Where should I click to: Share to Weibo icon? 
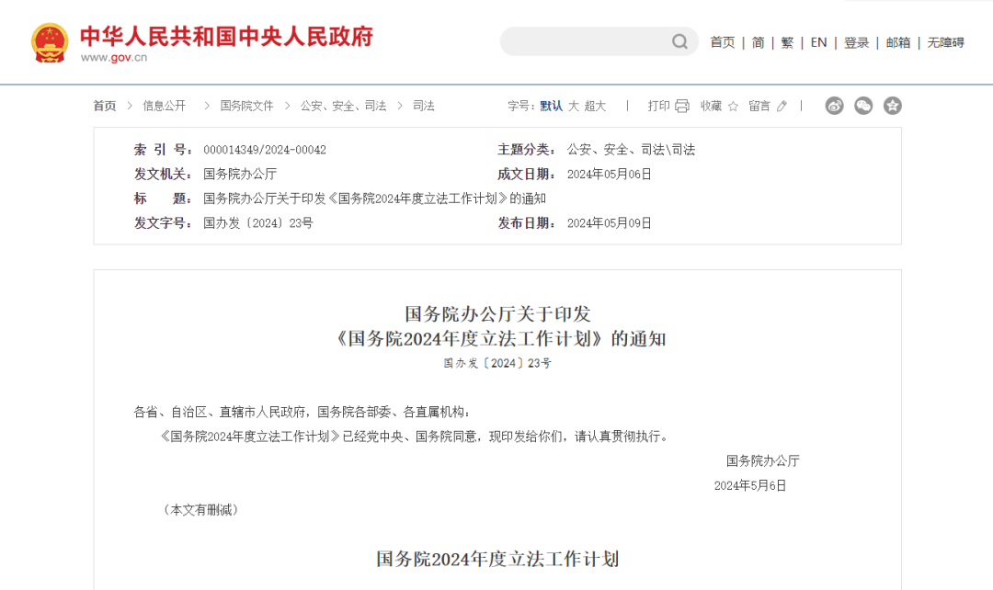pyautogui.click(x=834, y=106)
